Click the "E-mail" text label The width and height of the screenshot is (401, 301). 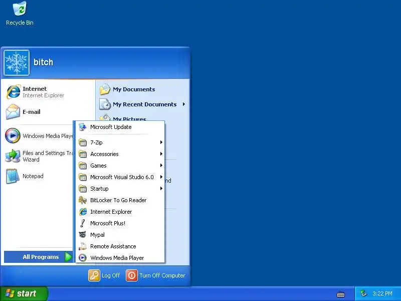pyautogui.click(x=32, y=112)
